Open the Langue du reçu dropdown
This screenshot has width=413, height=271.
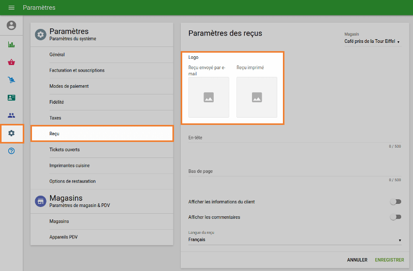[x=294, y=240]
